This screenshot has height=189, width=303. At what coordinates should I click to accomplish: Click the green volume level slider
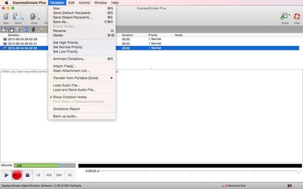point(45,165)
